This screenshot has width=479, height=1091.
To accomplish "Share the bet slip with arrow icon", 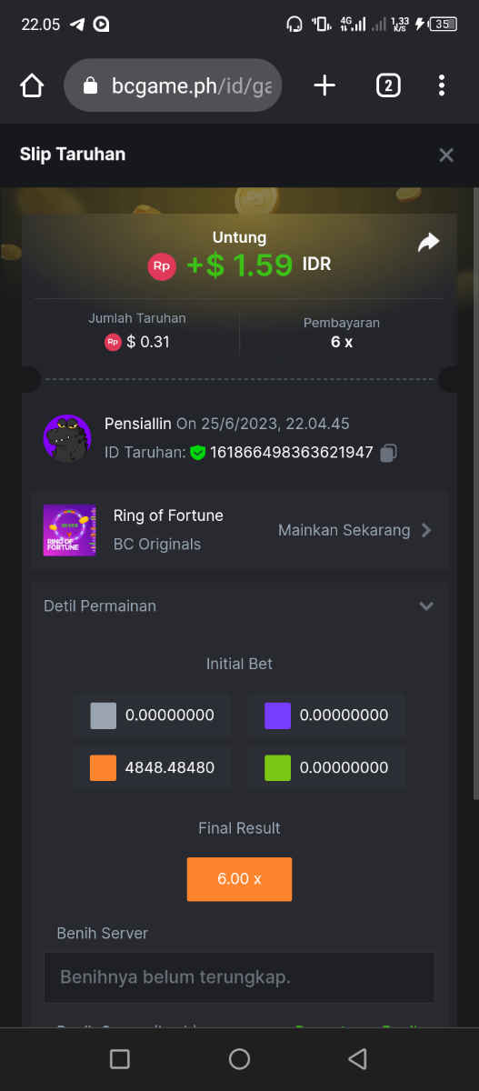I will (x=428, y=242).
